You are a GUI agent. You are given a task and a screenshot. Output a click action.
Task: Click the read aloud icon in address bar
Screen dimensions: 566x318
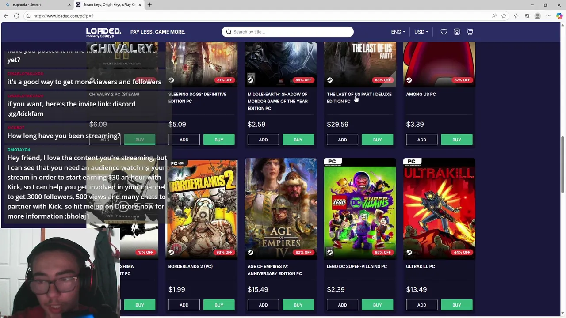coord(494,16)
